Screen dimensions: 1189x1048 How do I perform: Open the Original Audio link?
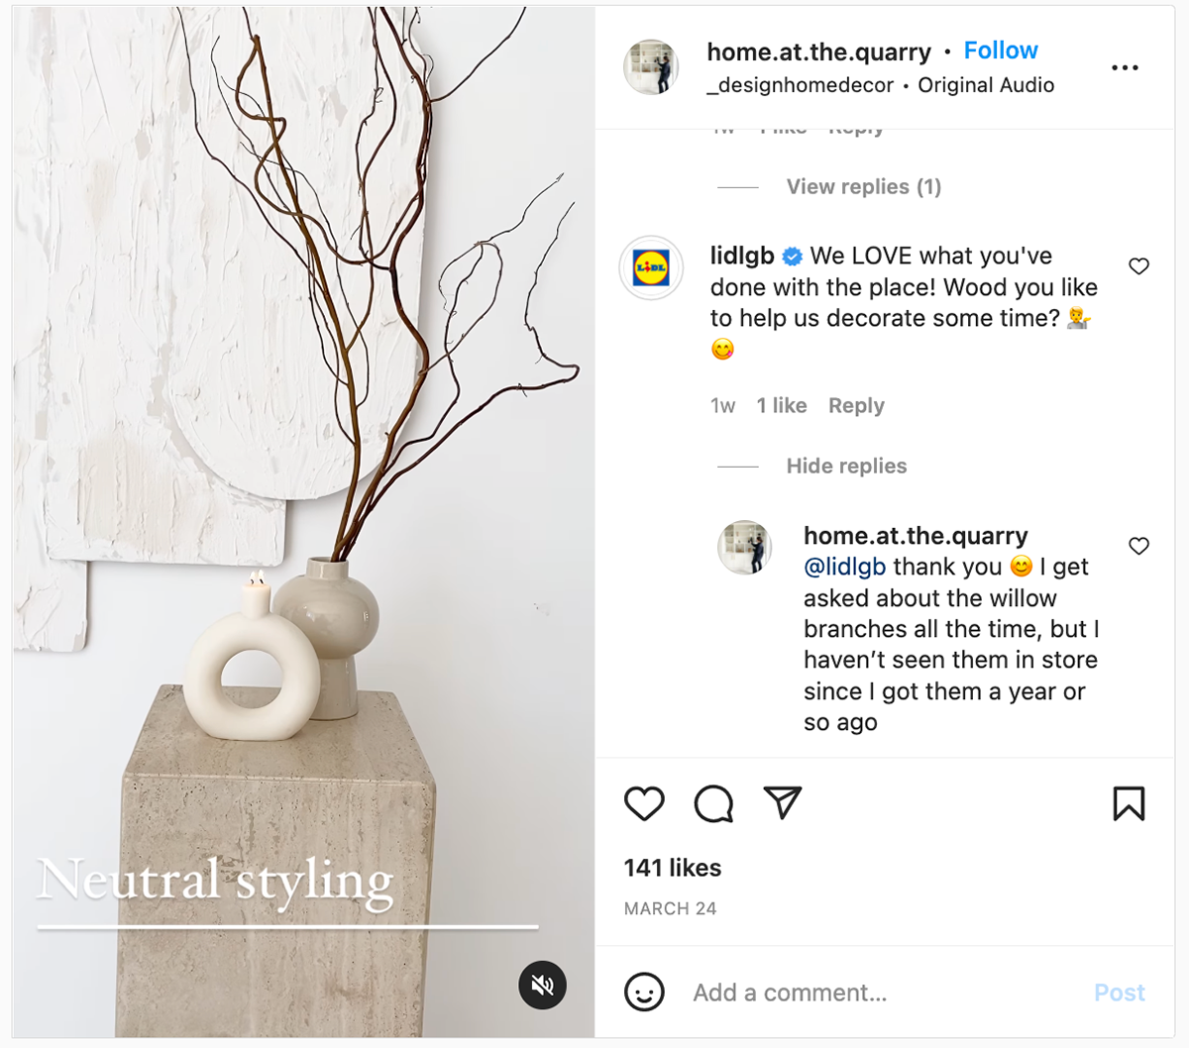pyautogui.click(x=986, y=85)
